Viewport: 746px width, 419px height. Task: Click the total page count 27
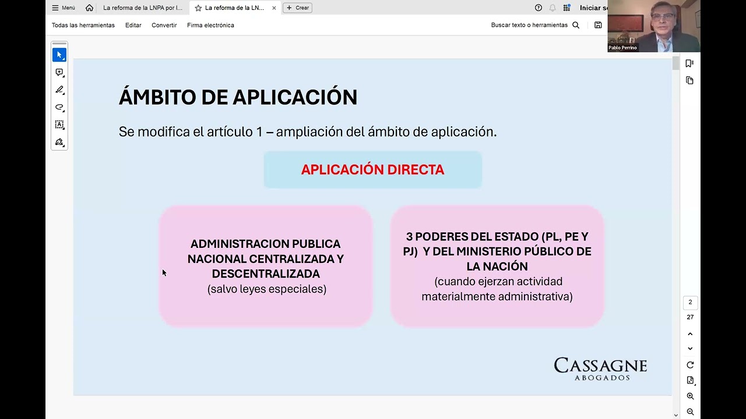point(690,317)
